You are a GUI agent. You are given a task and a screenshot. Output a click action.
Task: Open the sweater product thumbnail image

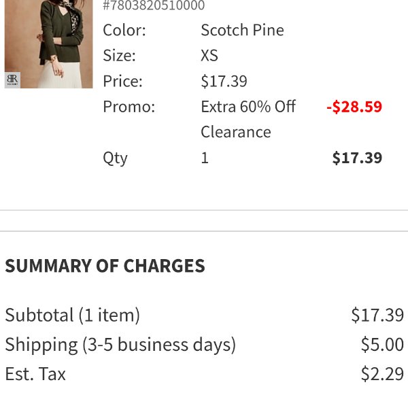click(x=49, y=44)
